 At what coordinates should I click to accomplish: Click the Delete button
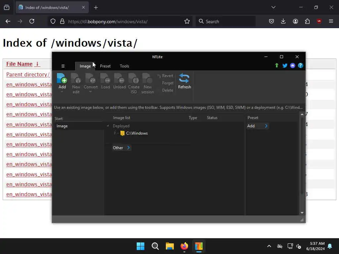[168, 90]
